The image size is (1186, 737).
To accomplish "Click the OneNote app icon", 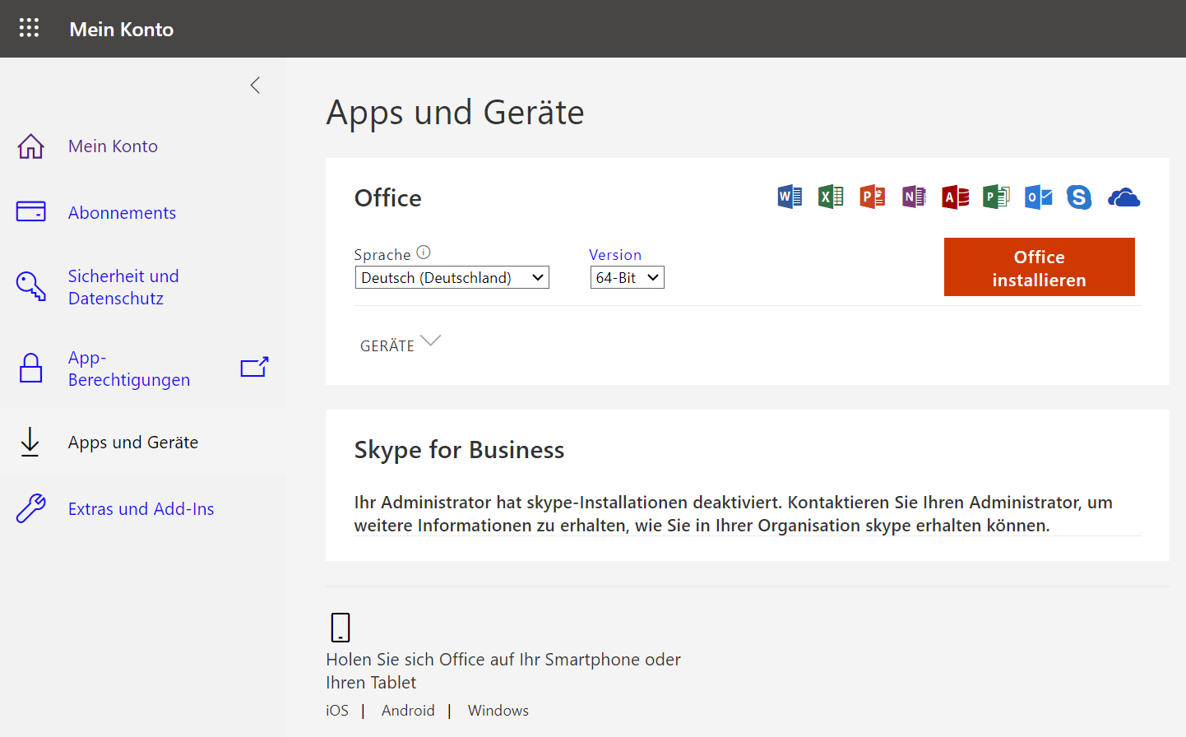I will click(x=914, y=197).
